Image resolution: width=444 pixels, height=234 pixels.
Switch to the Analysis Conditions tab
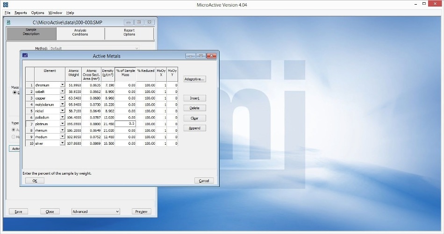click(80, 33)
